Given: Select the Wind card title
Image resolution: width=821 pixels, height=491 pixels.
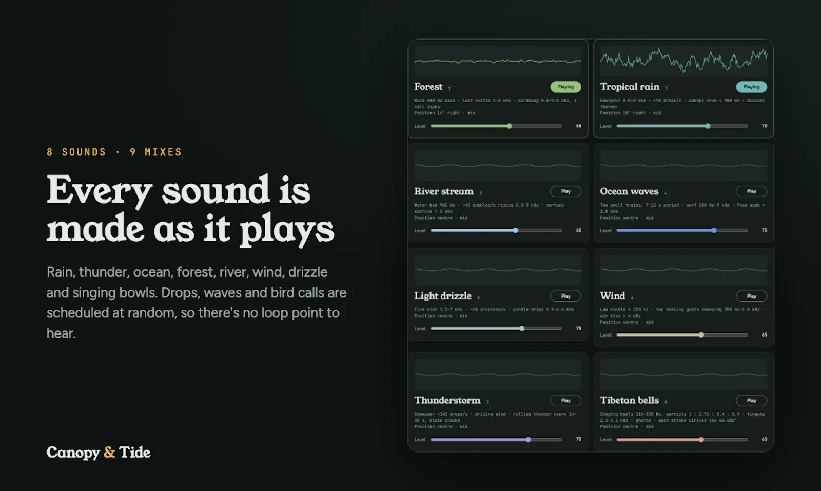Looking at the screenshot, I should [x=613, y=296].
